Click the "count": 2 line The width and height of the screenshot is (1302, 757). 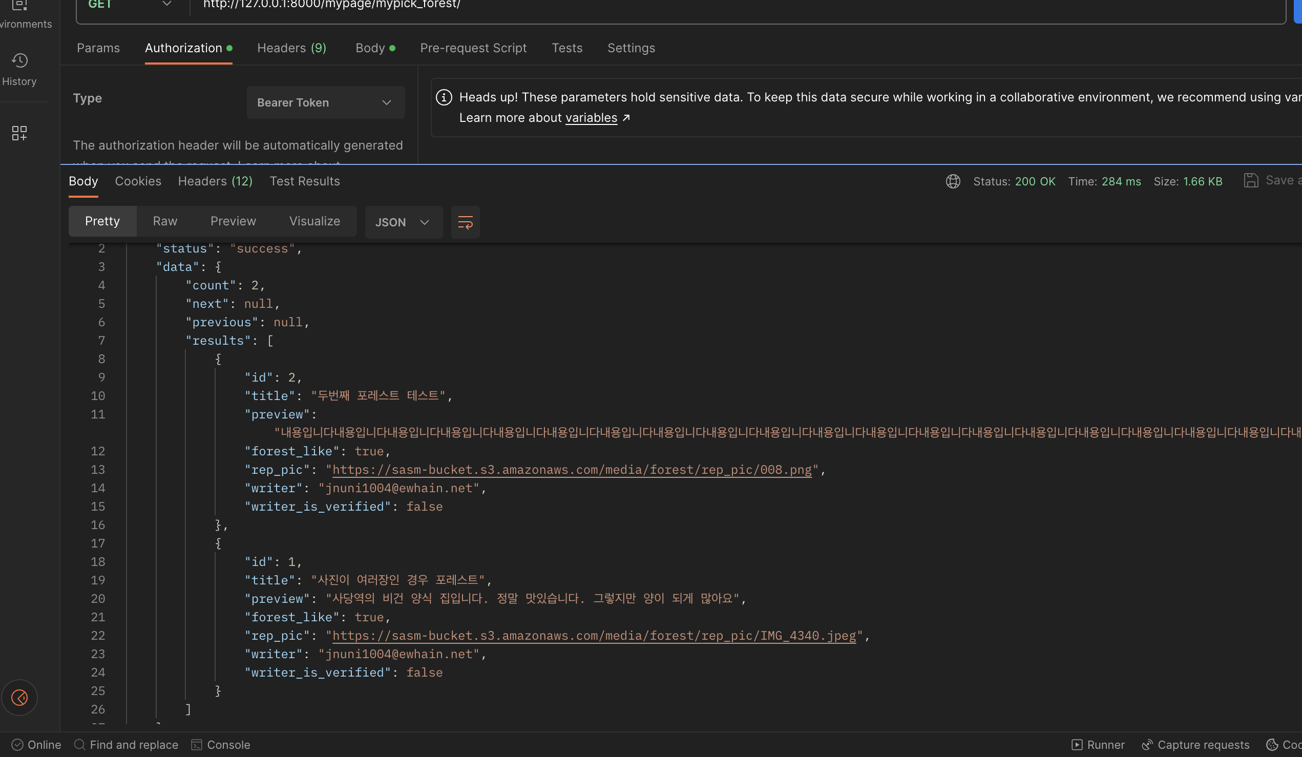[225, 285]
